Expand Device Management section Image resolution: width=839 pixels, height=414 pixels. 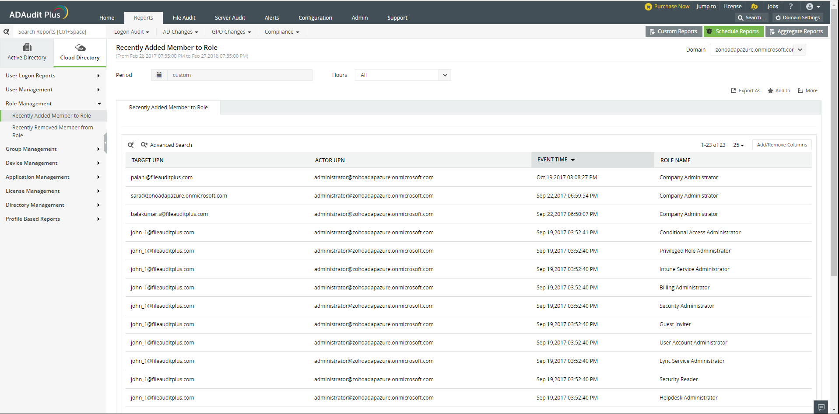pyautogui.click(x=53, y=163)
